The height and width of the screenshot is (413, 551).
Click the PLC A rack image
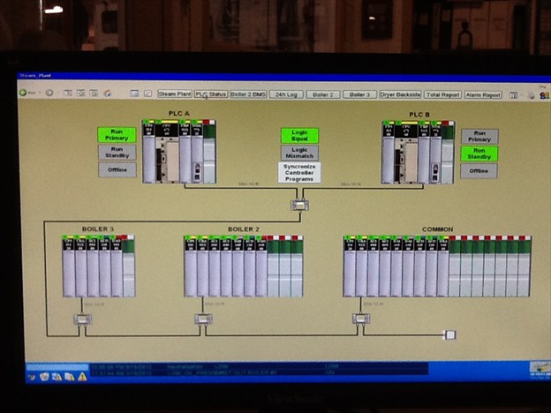point(179,152)
